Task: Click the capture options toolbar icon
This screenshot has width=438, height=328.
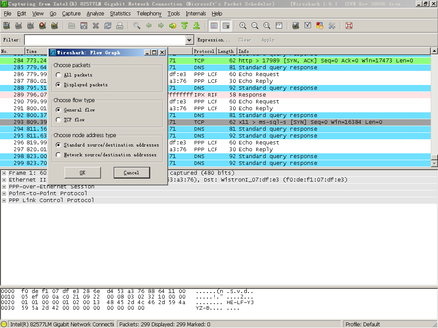Action: [x=19, y=26]
